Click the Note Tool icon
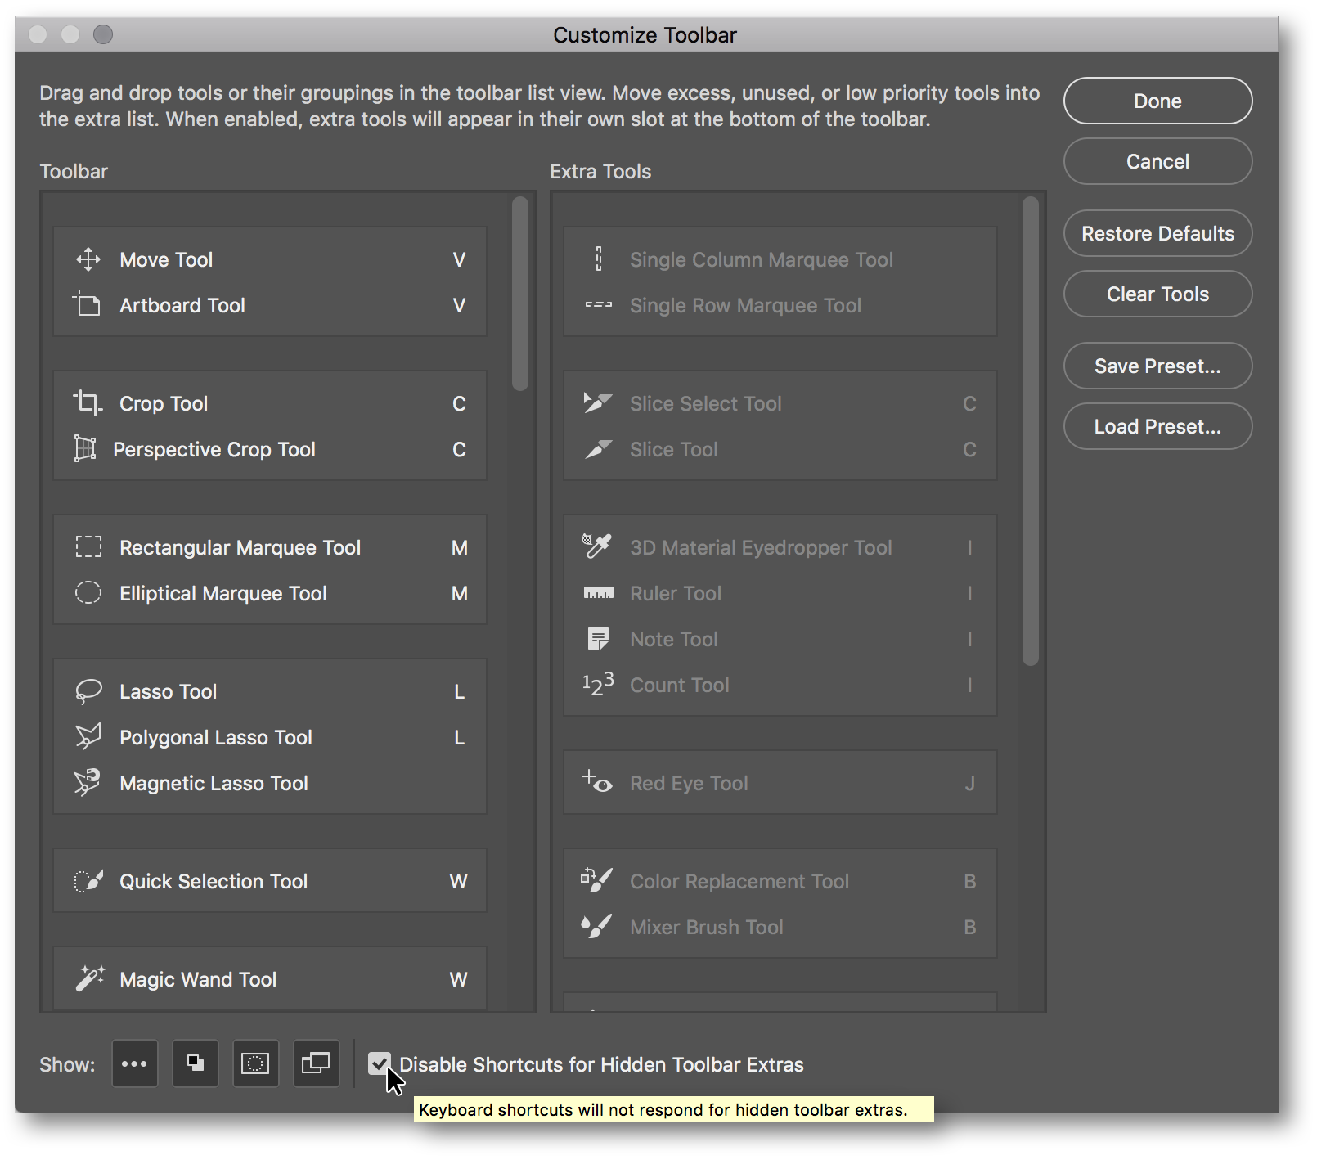Image resolution: width=1317 pixels, height=1160 pixels. click(598, 639)
